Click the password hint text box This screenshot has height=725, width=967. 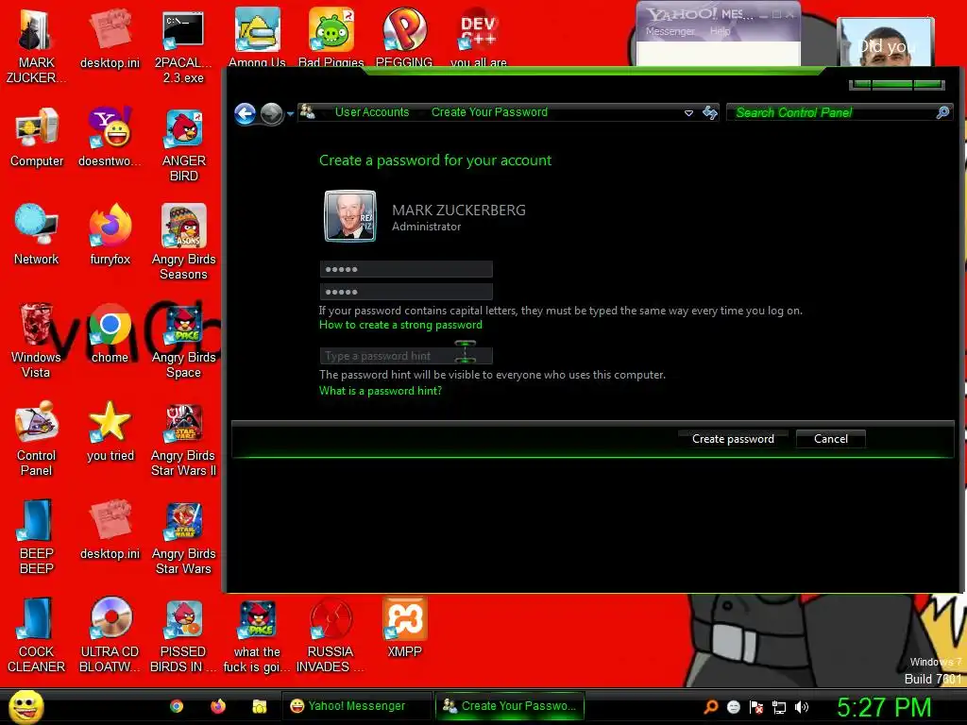[x=406, y=356]
